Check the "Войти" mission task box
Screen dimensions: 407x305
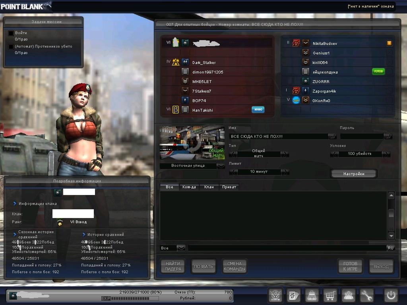coord(11,33)
